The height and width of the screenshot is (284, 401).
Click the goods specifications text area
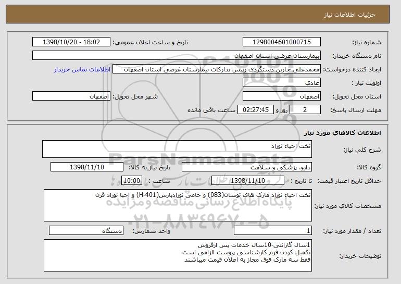178,205
